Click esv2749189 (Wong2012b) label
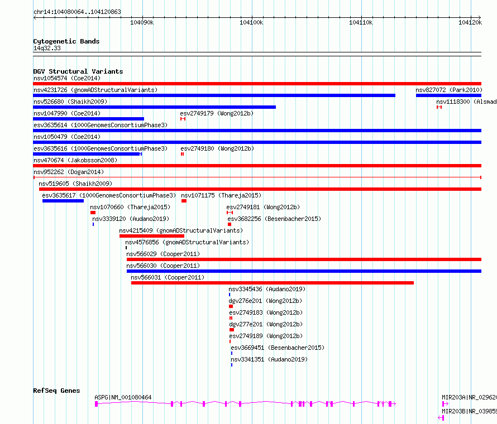Screen dimensions: 497x424 click(266, 336)
